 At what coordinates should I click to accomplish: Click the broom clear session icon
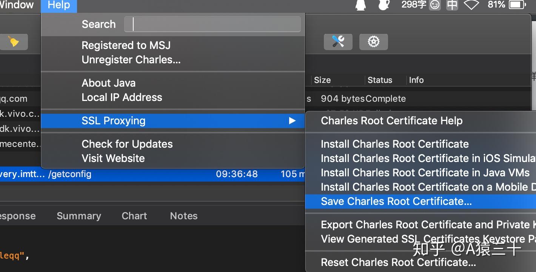click(14, 41)
